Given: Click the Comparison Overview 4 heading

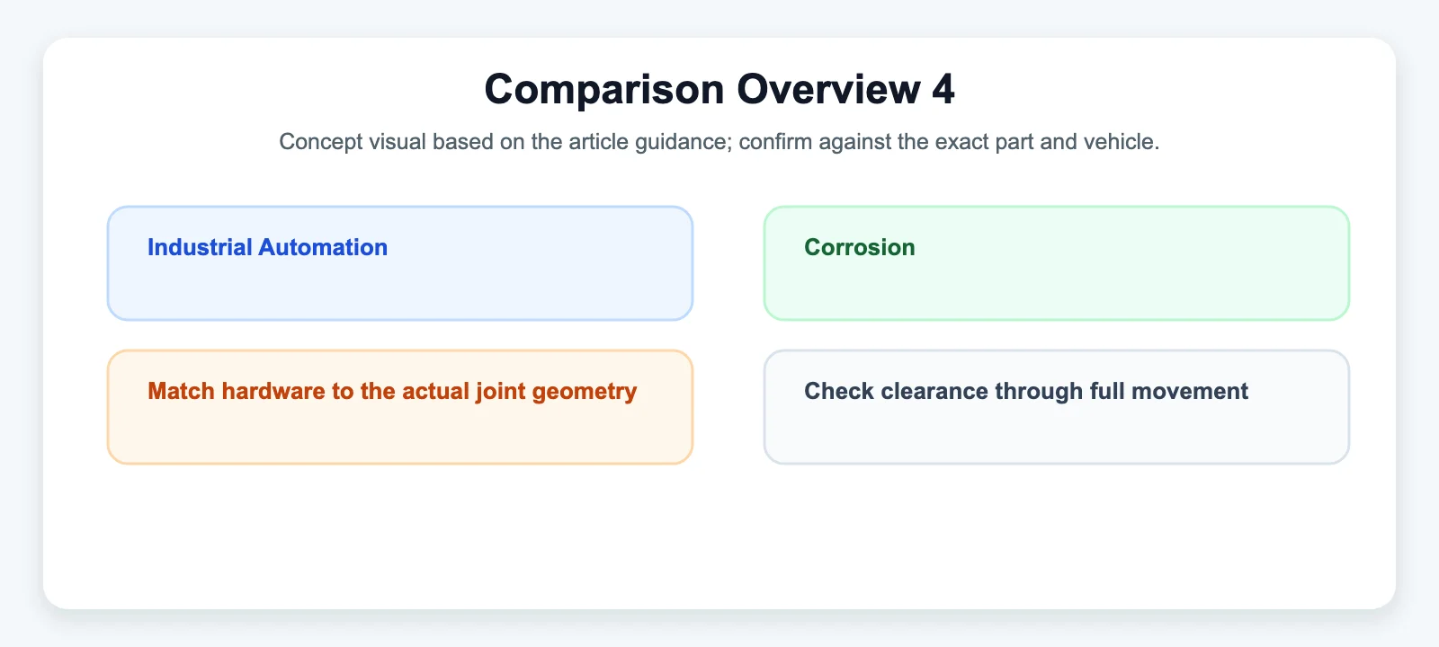Looking at the screenshot, I should pos(719,89).
